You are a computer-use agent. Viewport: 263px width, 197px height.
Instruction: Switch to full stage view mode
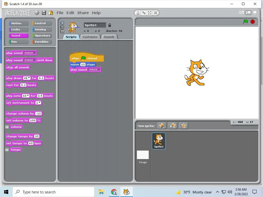248,13
